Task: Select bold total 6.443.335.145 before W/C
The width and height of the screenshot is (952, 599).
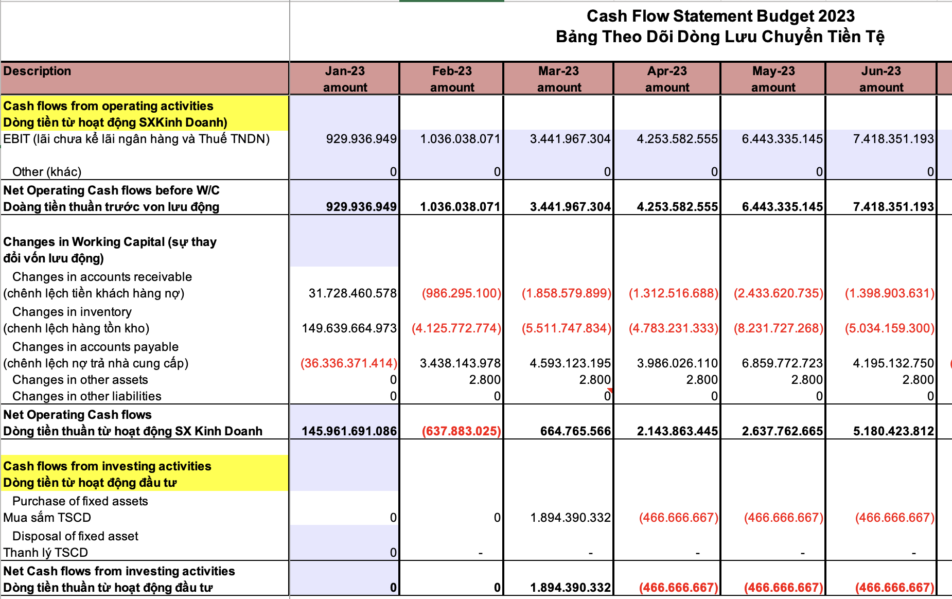Action: tap(782, 207)
